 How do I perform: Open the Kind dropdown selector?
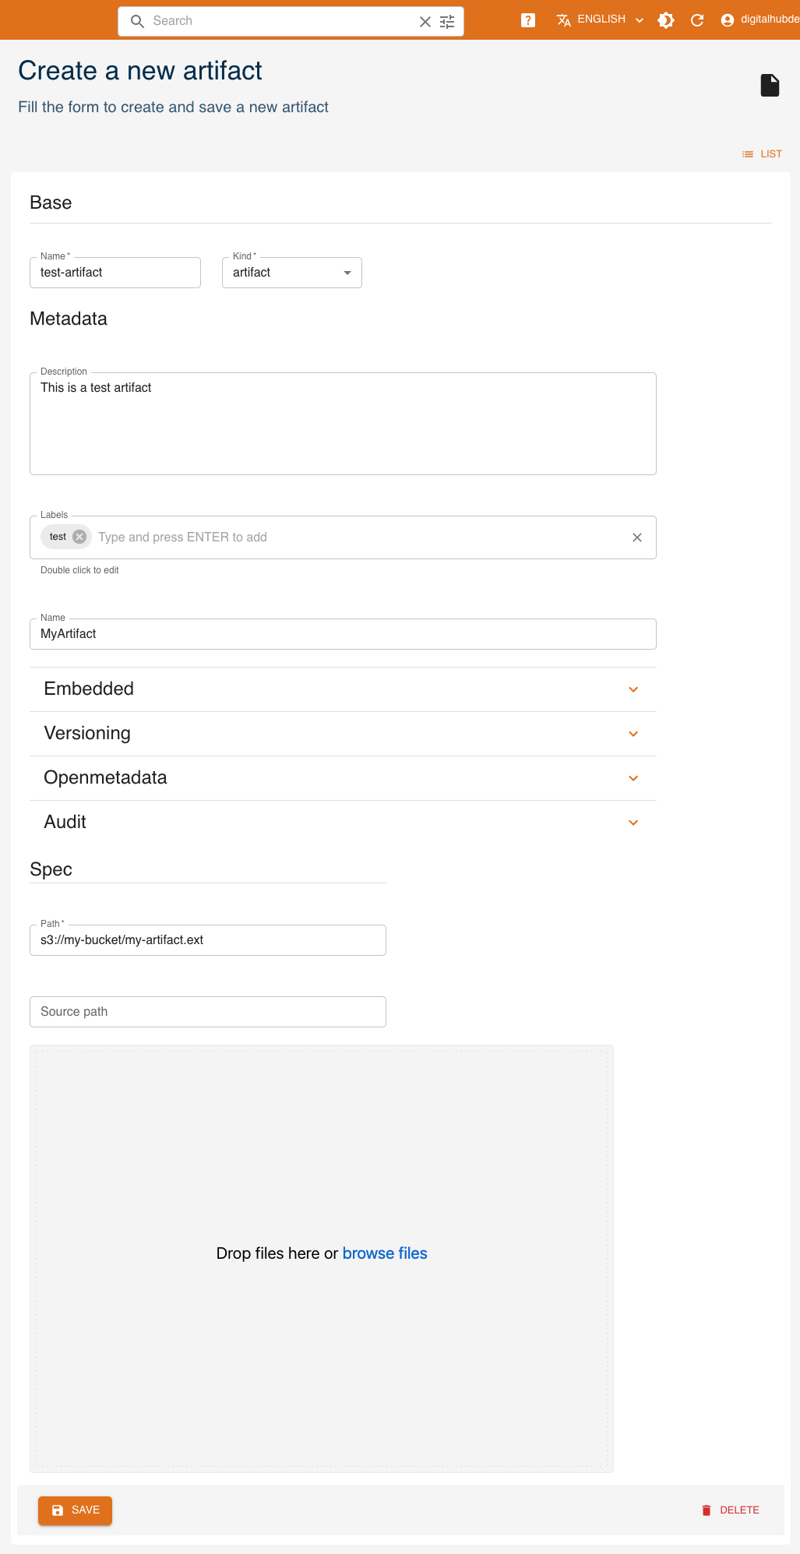coord(292,273)
